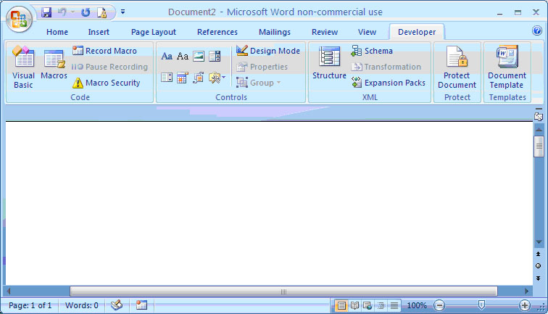Screen dimensions: 548x314
Task: Save the document from Quick Access toolbar
Action: click(46, 12)
